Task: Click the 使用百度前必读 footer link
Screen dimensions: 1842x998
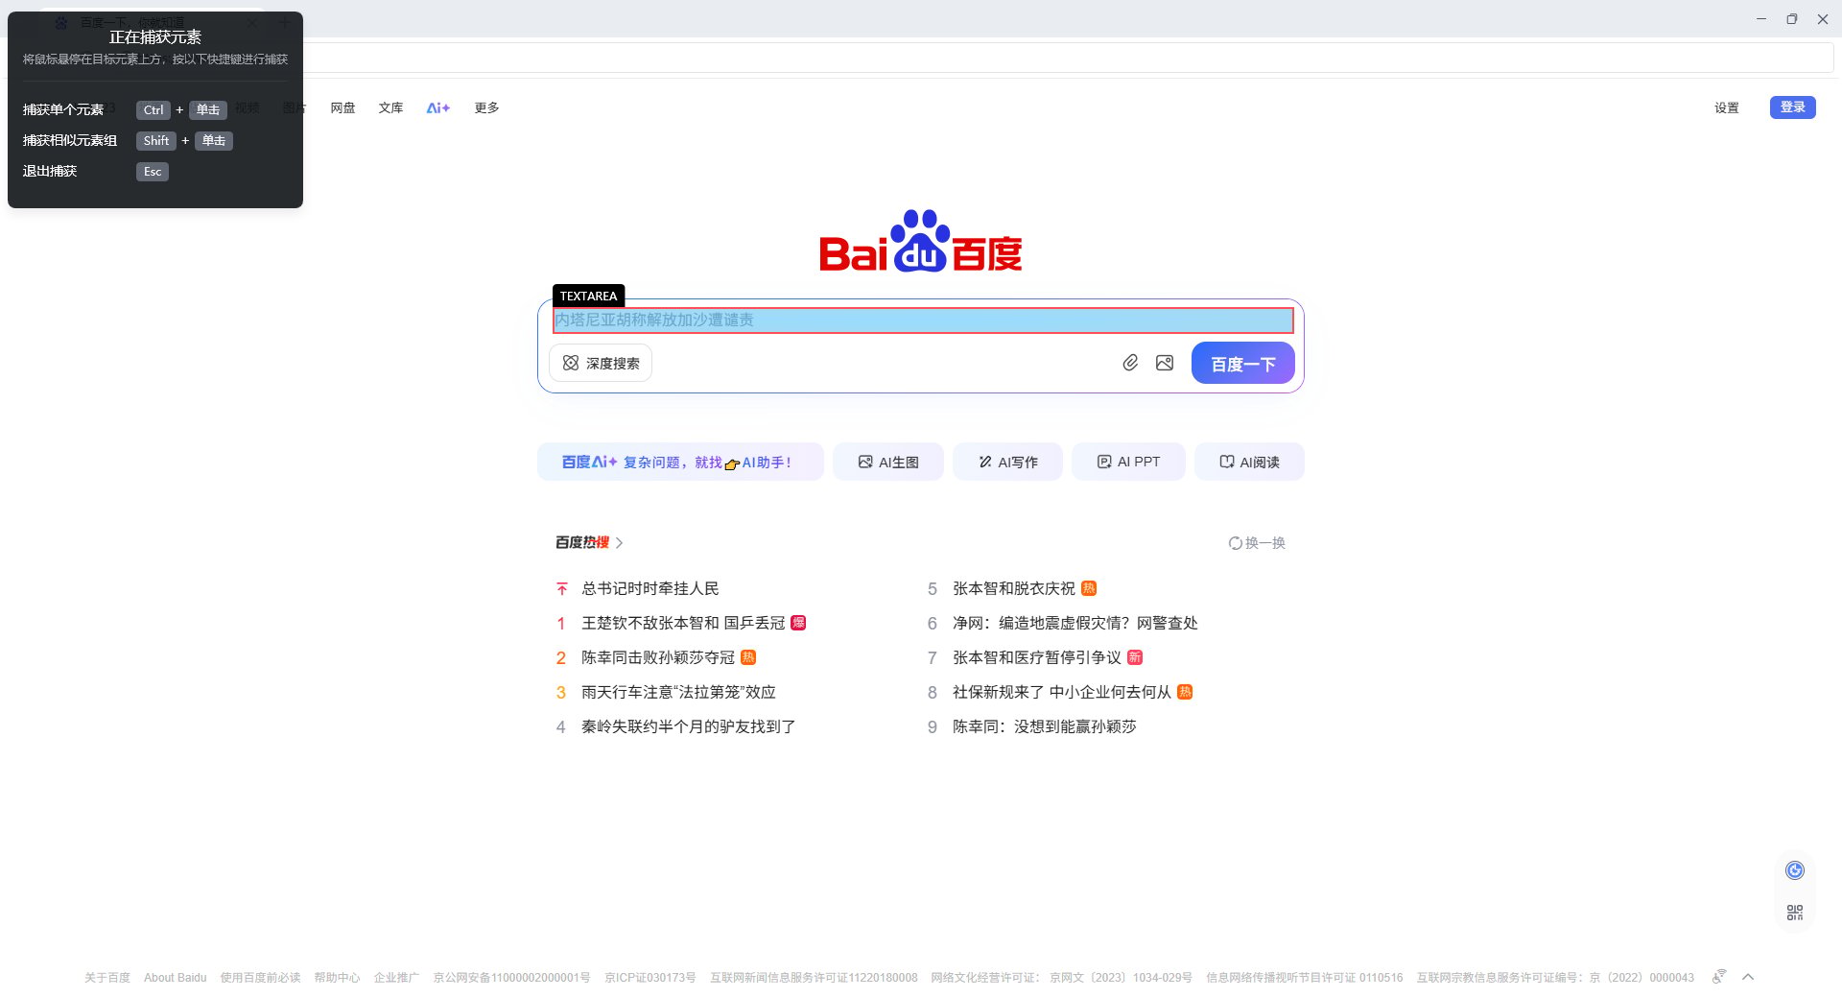Action: point(260,978)
